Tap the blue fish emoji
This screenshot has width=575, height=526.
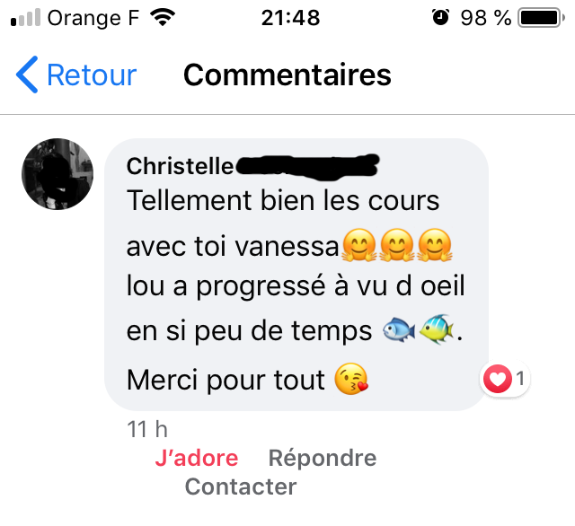click(399, 329)
